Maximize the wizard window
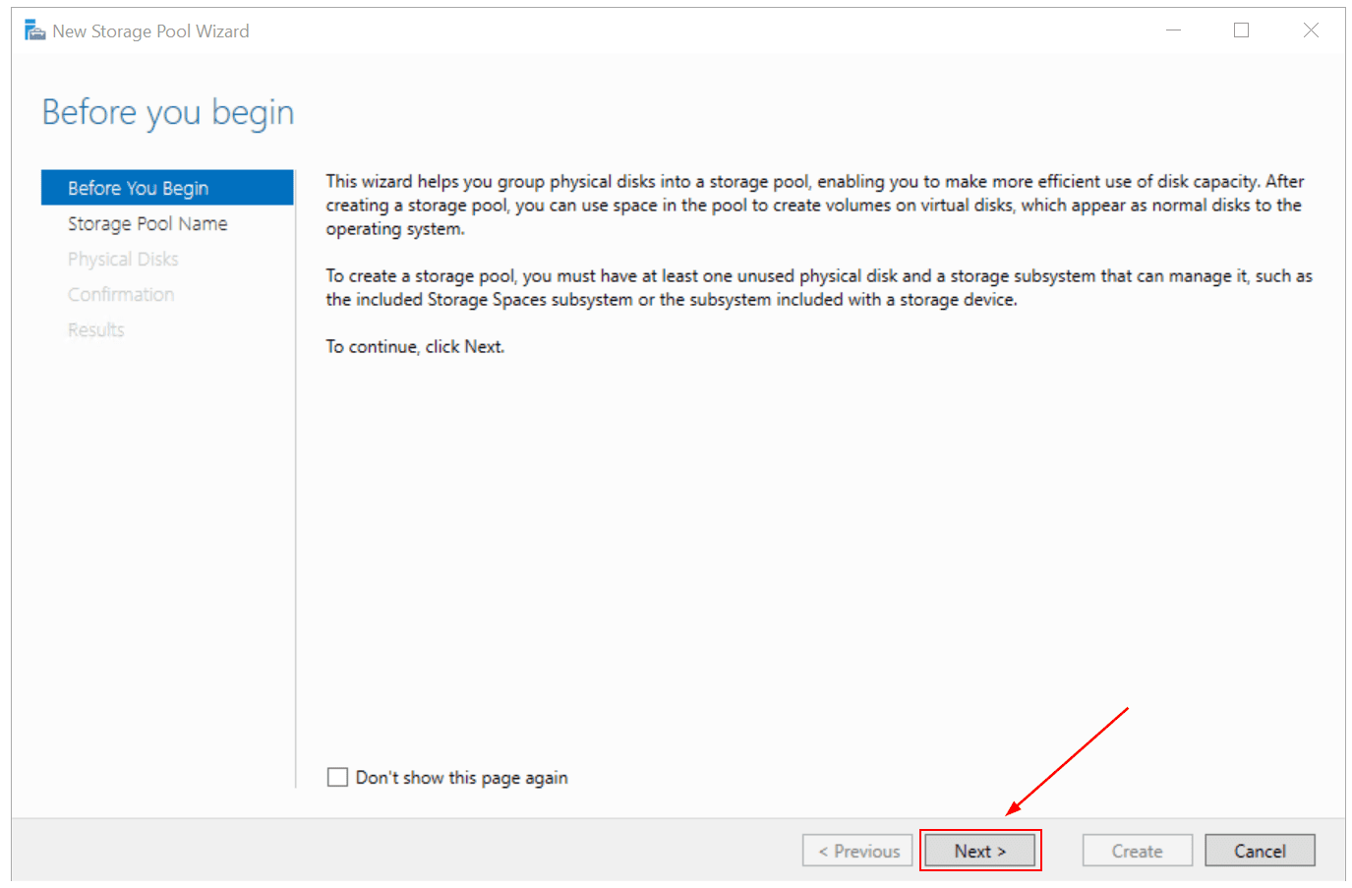This screenshot has height=888, width=1352. [x=1241, y=30]
